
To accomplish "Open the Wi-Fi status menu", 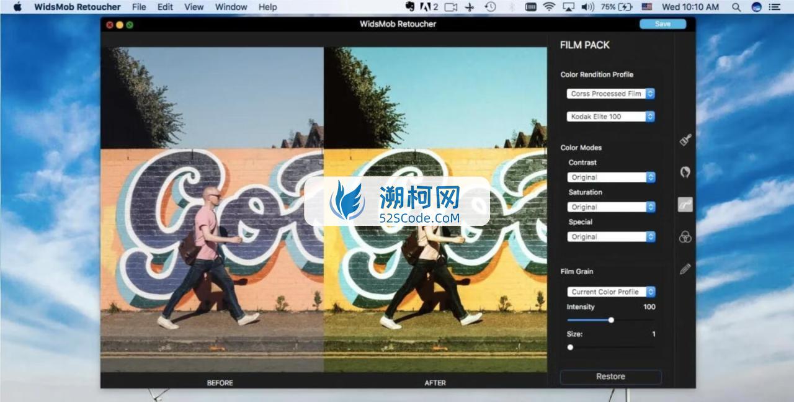I will (549, 7).
